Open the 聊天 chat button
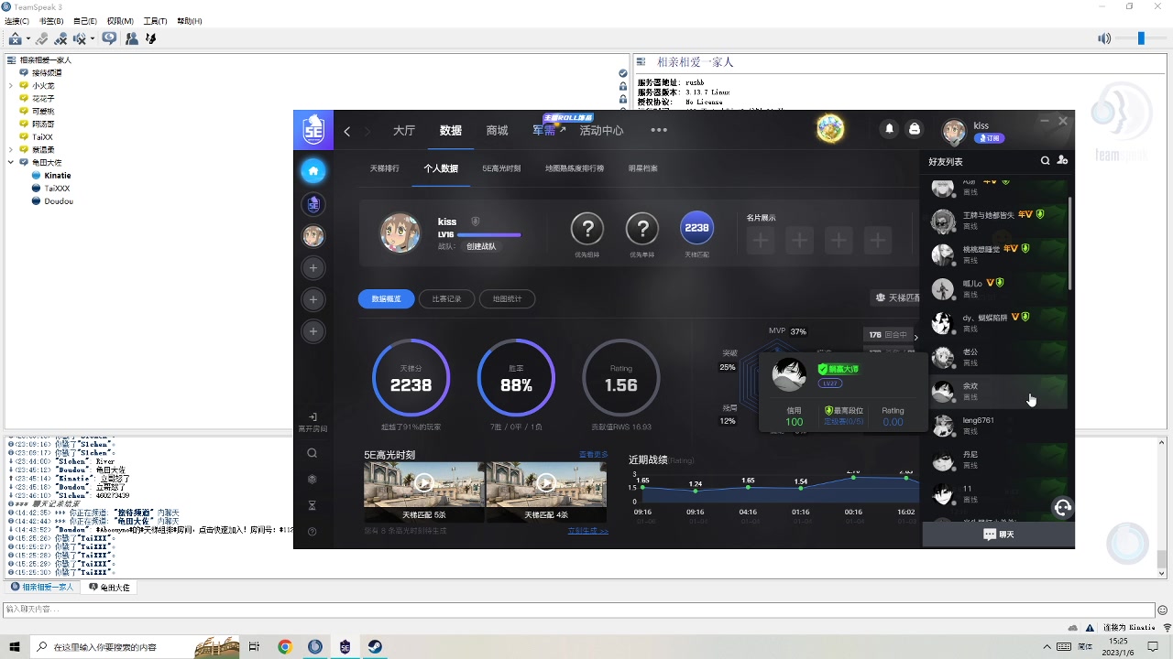1173x659 pixels. (x=998, y=534)
